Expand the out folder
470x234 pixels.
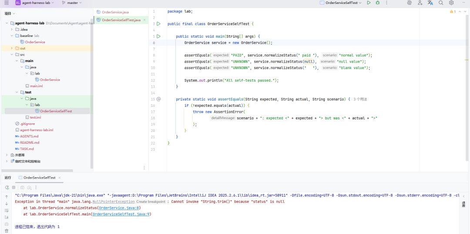[x=12, y=48]
